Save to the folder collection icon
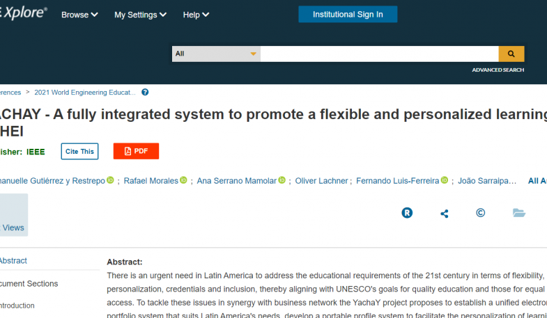 518,213
